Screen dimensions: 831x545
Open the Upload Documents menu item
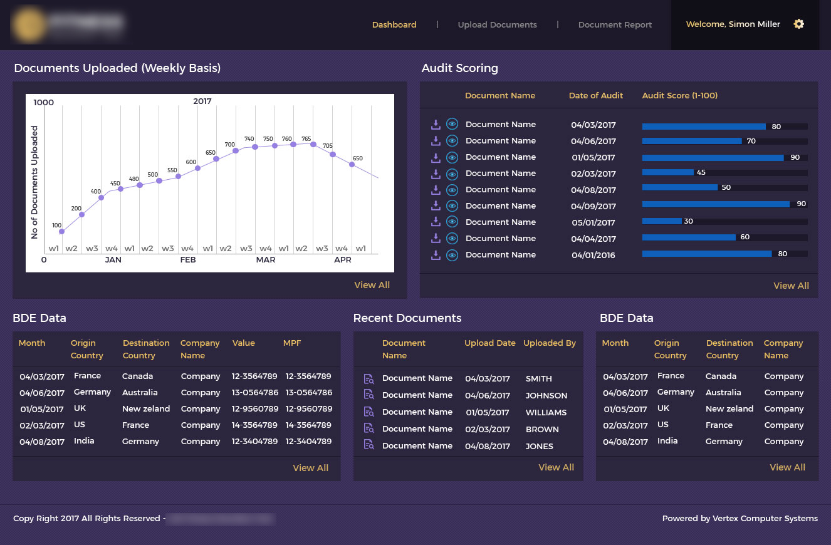coord(497,25)
